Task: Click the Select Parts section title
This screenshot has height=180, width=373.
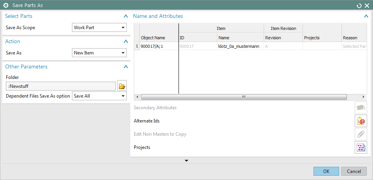Action: [19, 16]
